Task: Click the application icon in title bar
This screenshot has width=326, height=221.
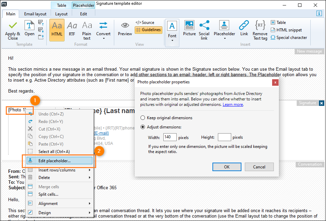Action: click(x=4, y=4)
